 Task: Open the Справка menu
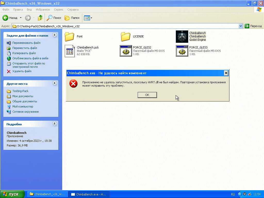coord(73,10)
